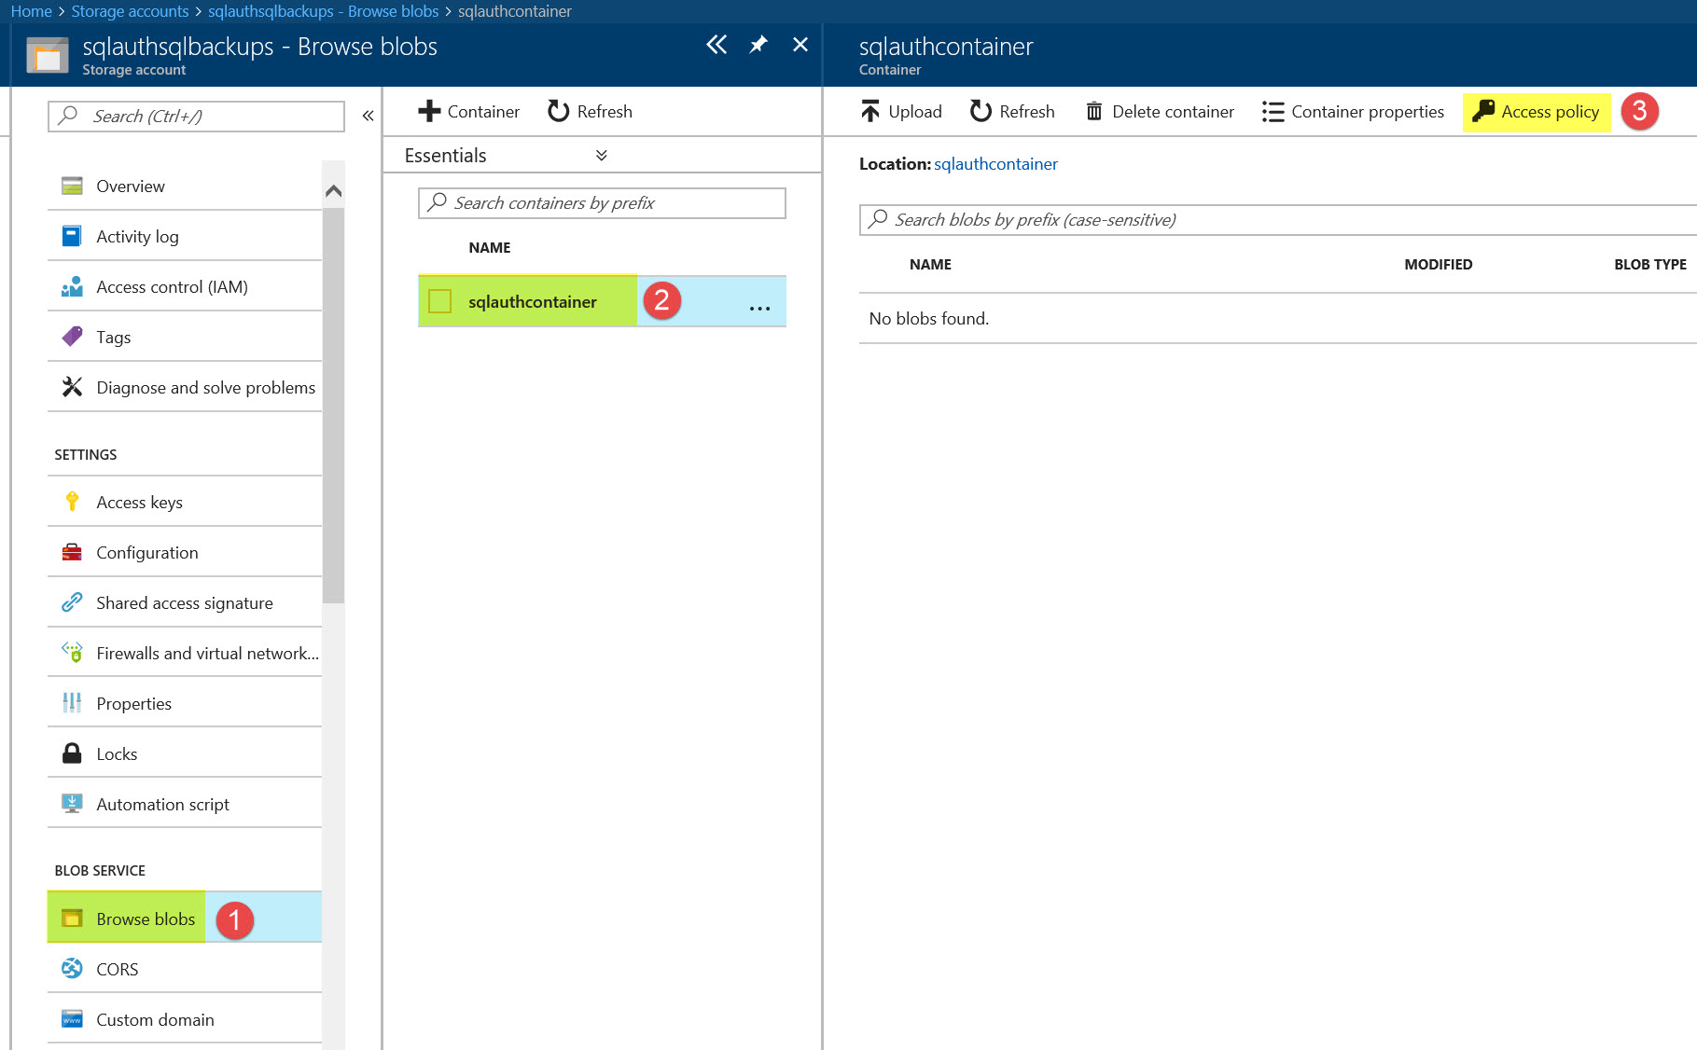This screenshot has width=1697, height=1050.
Task: Click the Activity log blue icon
Action: 72,236
